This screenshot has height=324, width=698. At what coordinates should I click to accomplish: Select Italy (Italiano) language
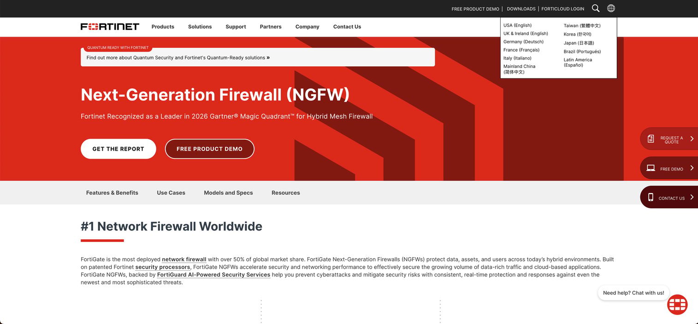517,58
